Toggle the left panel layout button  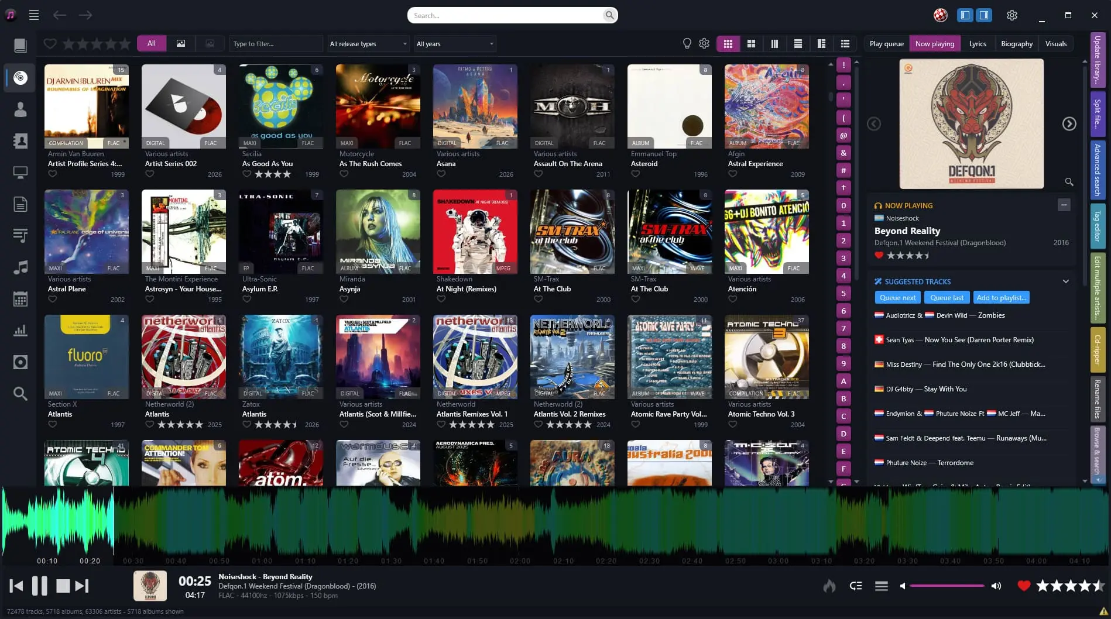(x=965, y=15)
